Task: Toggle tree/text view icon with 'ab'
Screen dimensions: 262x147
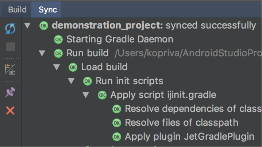Action: pos(10,69)
